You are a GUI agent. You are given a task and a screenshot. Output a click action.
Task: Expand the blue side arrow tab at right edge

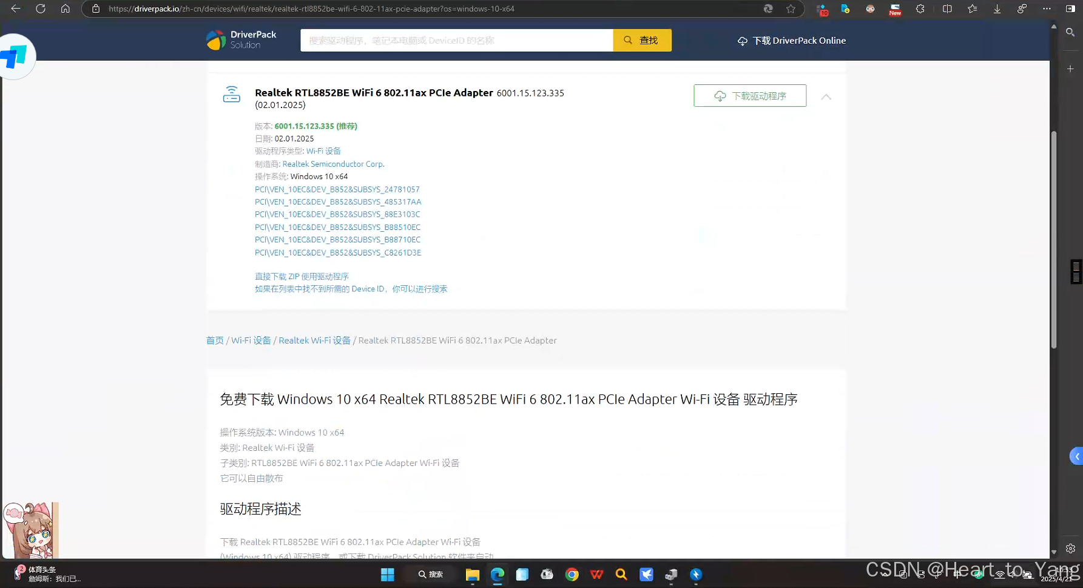pos(1076,456)
